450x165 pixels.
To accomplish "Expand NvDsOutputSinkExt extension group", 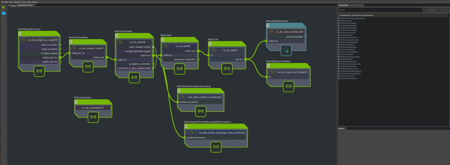I will (339, 42).
